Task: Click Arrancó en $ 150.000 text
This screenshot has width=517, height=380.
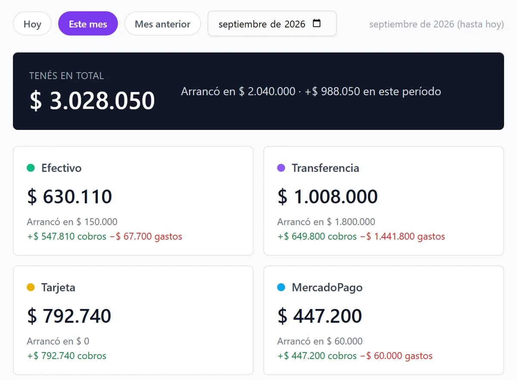Action: (x=72, y=222)
